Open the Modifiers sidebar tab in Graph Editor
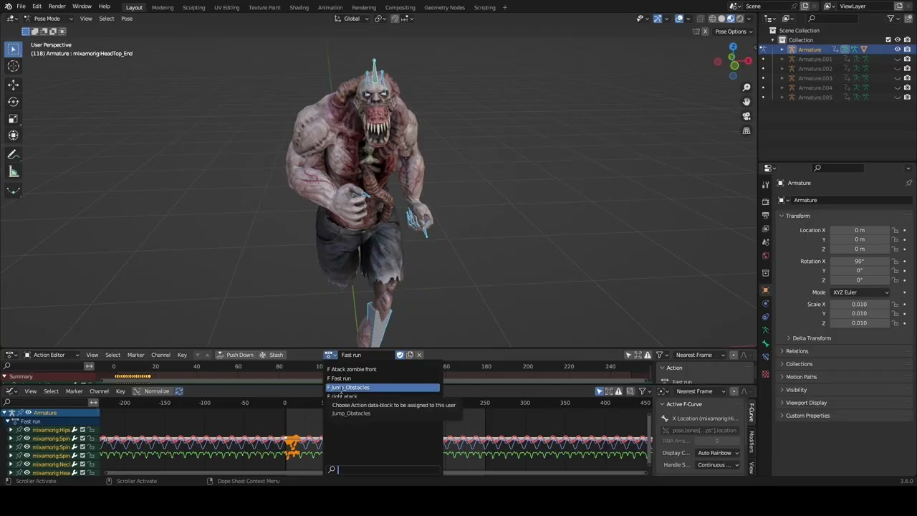The image size is (917, 516). (752, 441)
